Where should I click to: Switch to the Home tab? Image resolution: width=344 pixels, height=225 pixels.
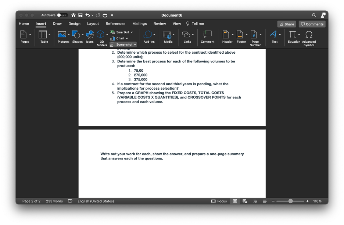pos(24,24)
